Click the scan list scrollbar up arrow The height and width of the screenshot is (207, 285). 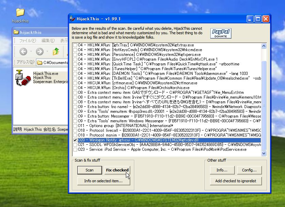(x=264, y=46)
